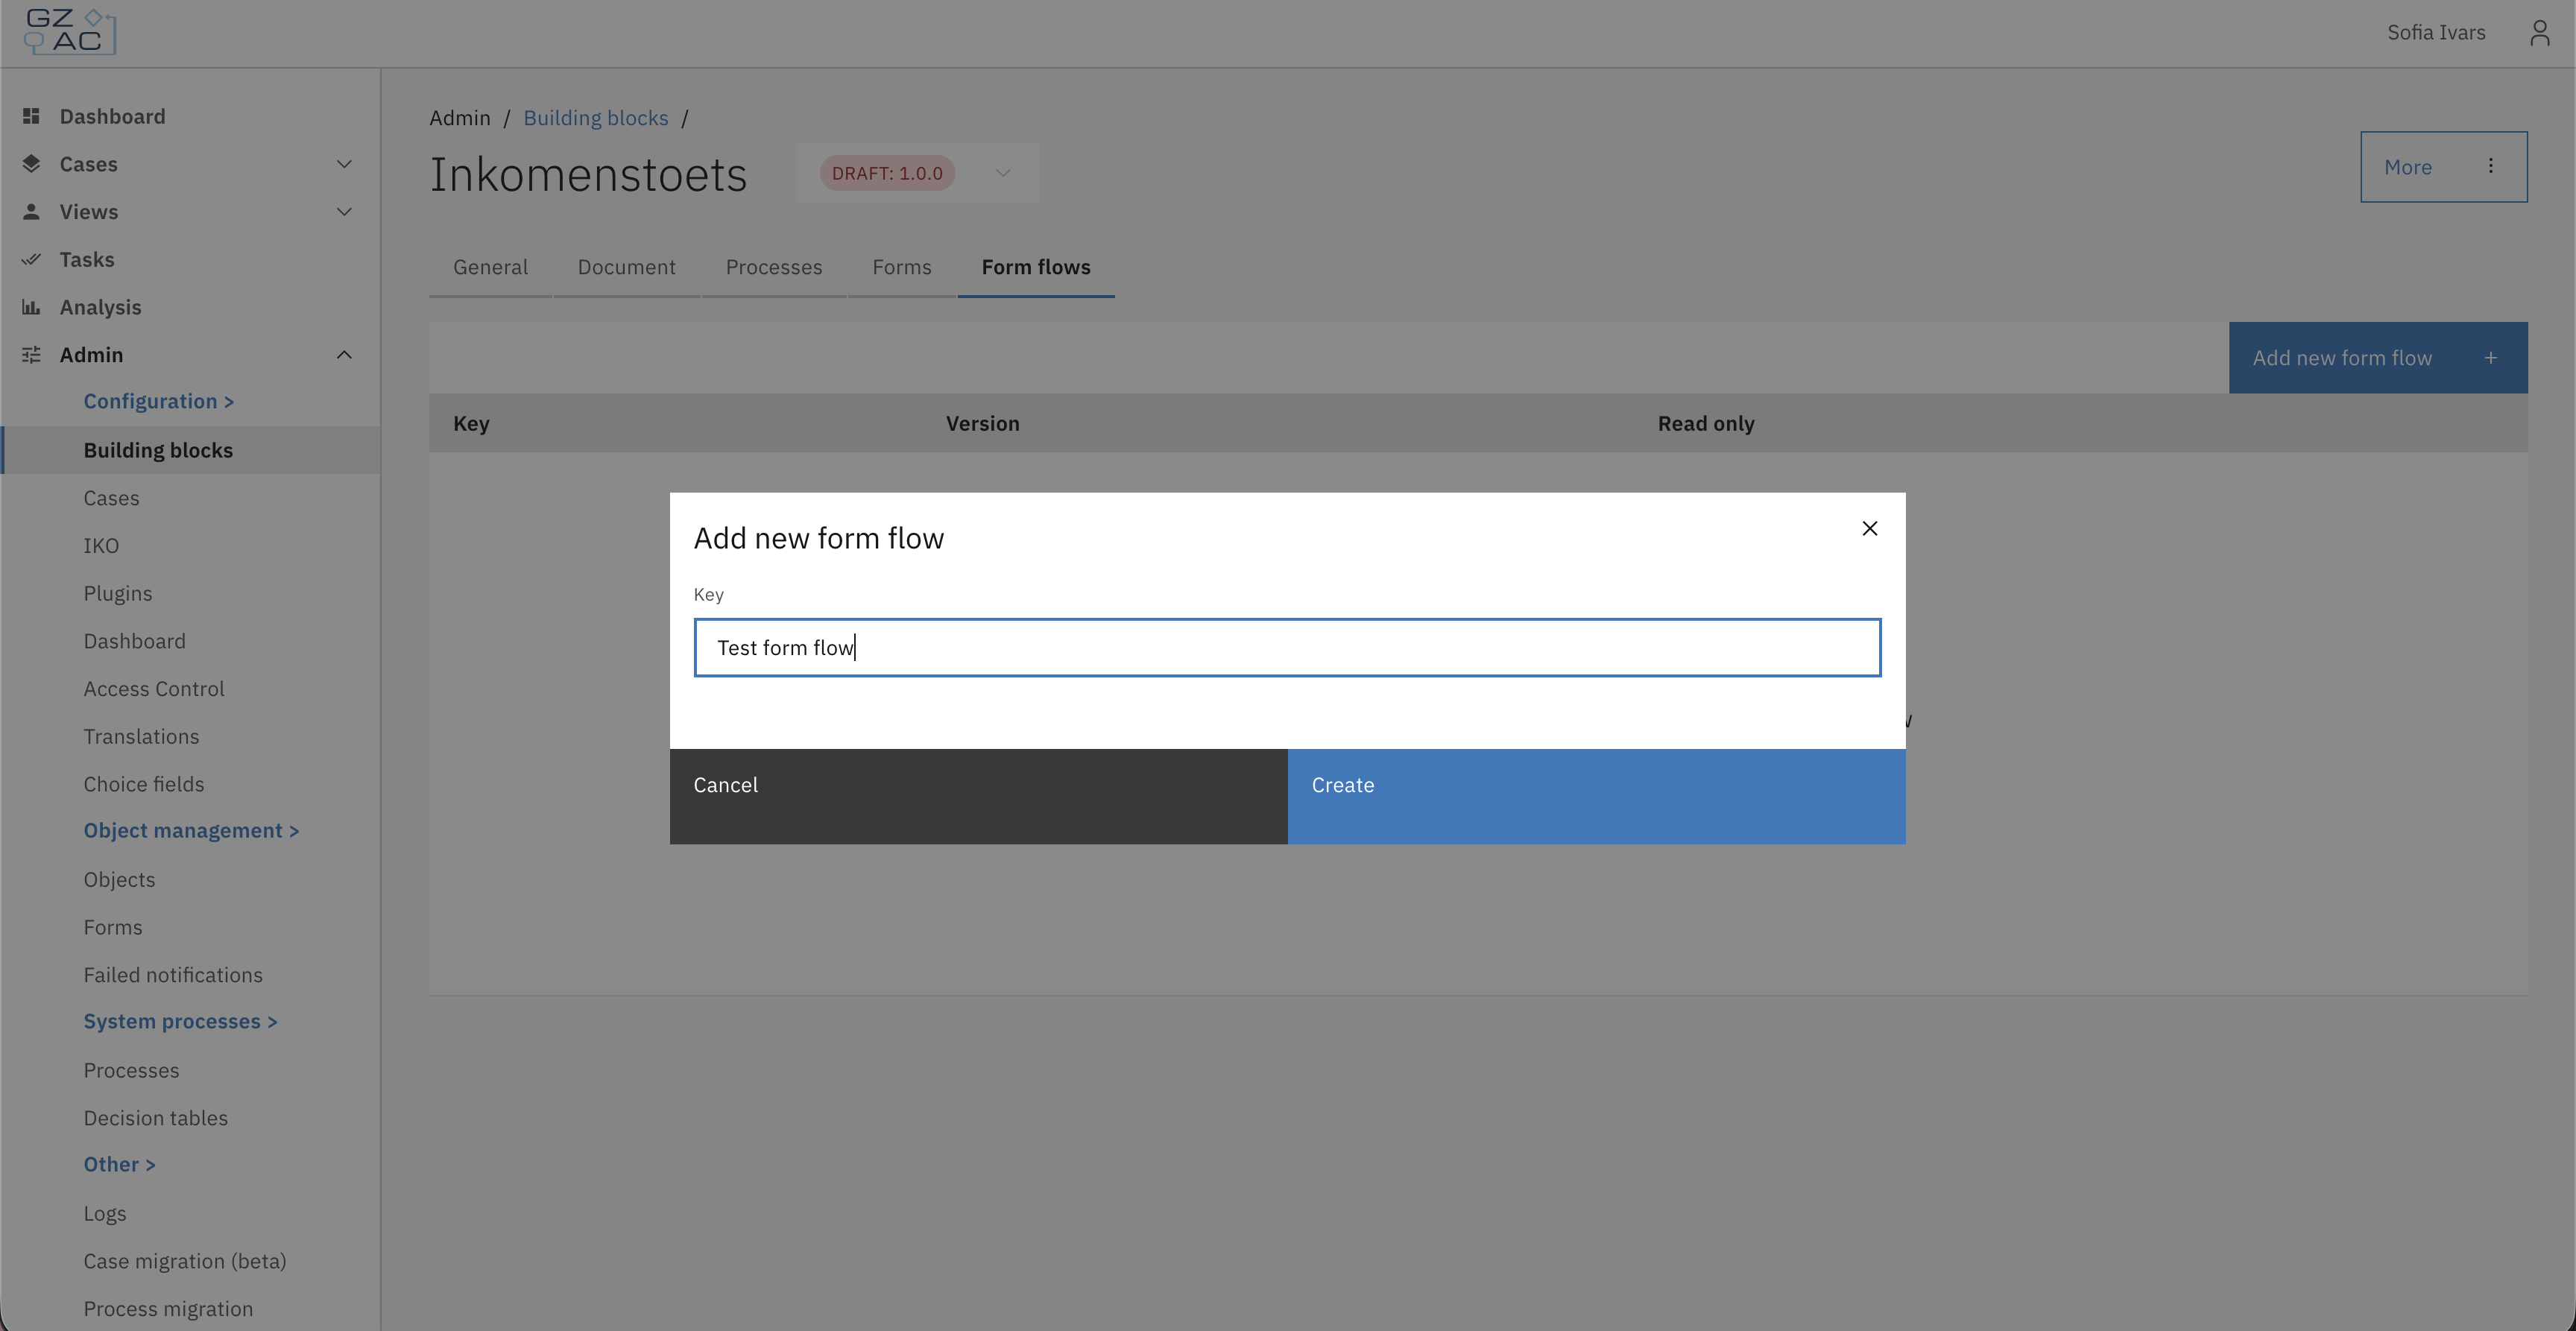Open the DRAFT 1.0.0 version dropdown
The width and height of the screenshot is (2576, 1331).
click(x=917, y=173)
